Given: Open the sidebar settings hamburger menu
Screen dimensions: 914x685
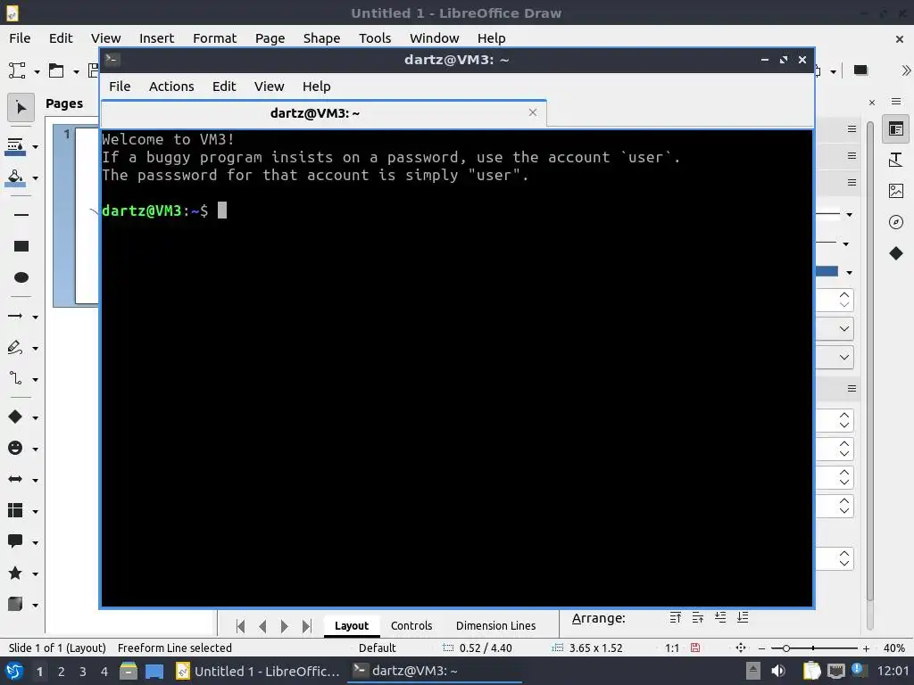Looking at the screenshot, I should (896, 102).
